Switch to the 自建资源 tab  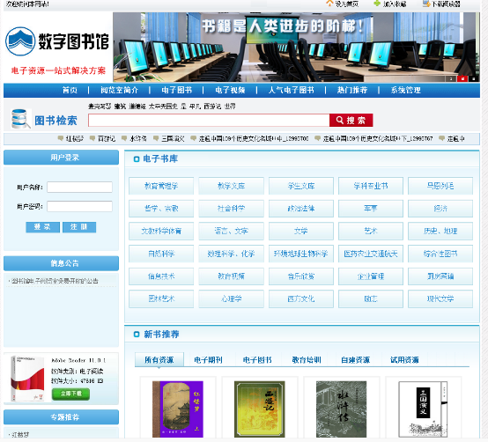click(x=355, y=360)
